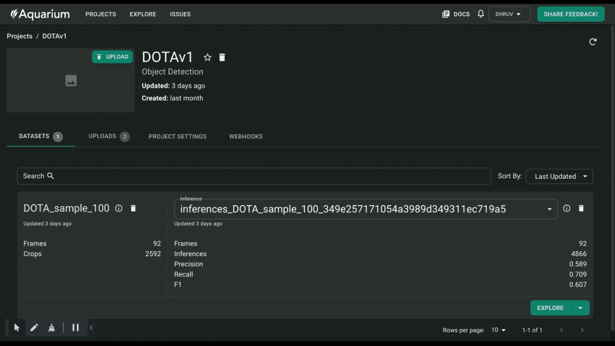Go to the previous page of datasets
Screen dimensions: 615x346
562,330
